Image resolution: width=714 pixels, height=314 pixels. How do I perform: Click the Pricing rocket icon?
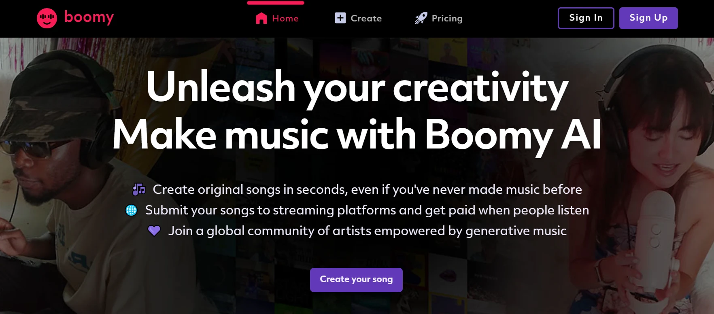421,18
